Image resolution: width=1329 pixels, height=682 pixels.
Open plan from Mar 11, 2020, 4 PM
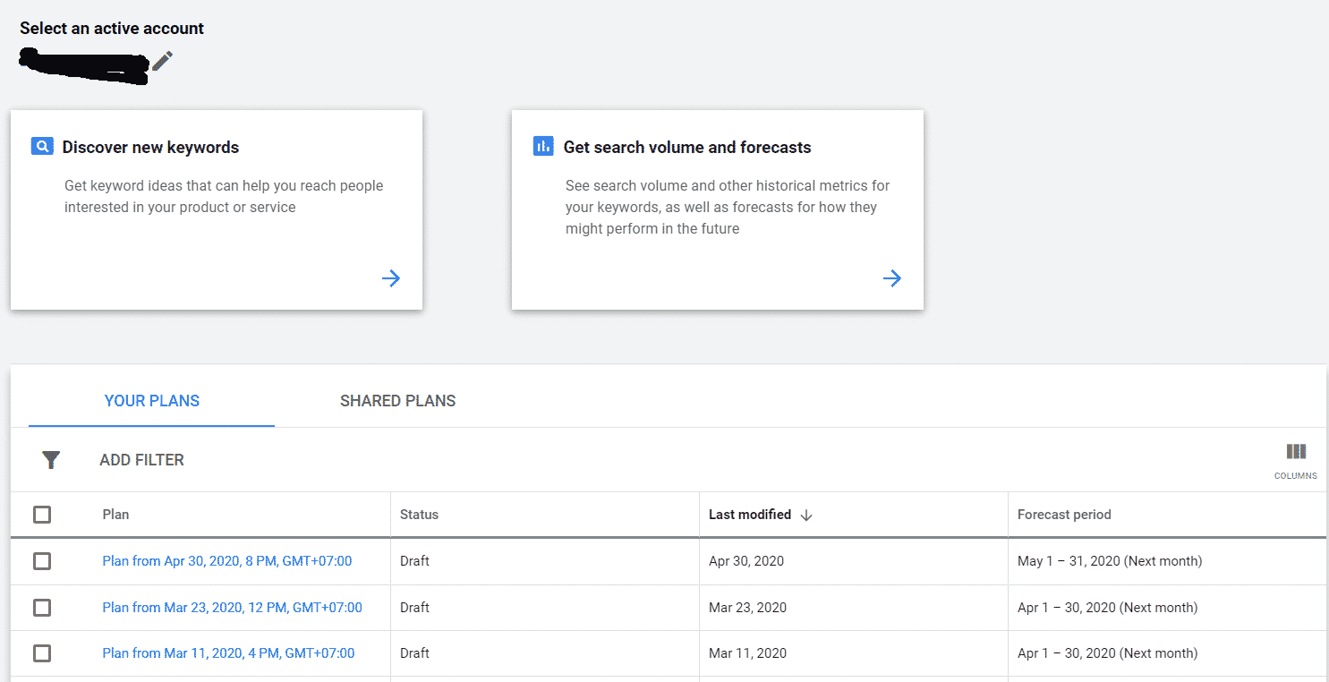click(x=228, y=653)
